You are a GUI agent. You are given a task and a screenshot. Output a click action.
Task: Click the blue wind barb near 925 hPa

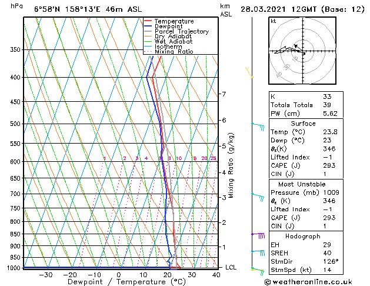(258, 252)
